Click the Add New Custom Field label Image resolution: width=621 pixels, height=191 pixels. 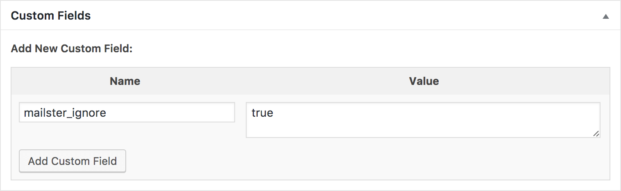tap(72, 49)
